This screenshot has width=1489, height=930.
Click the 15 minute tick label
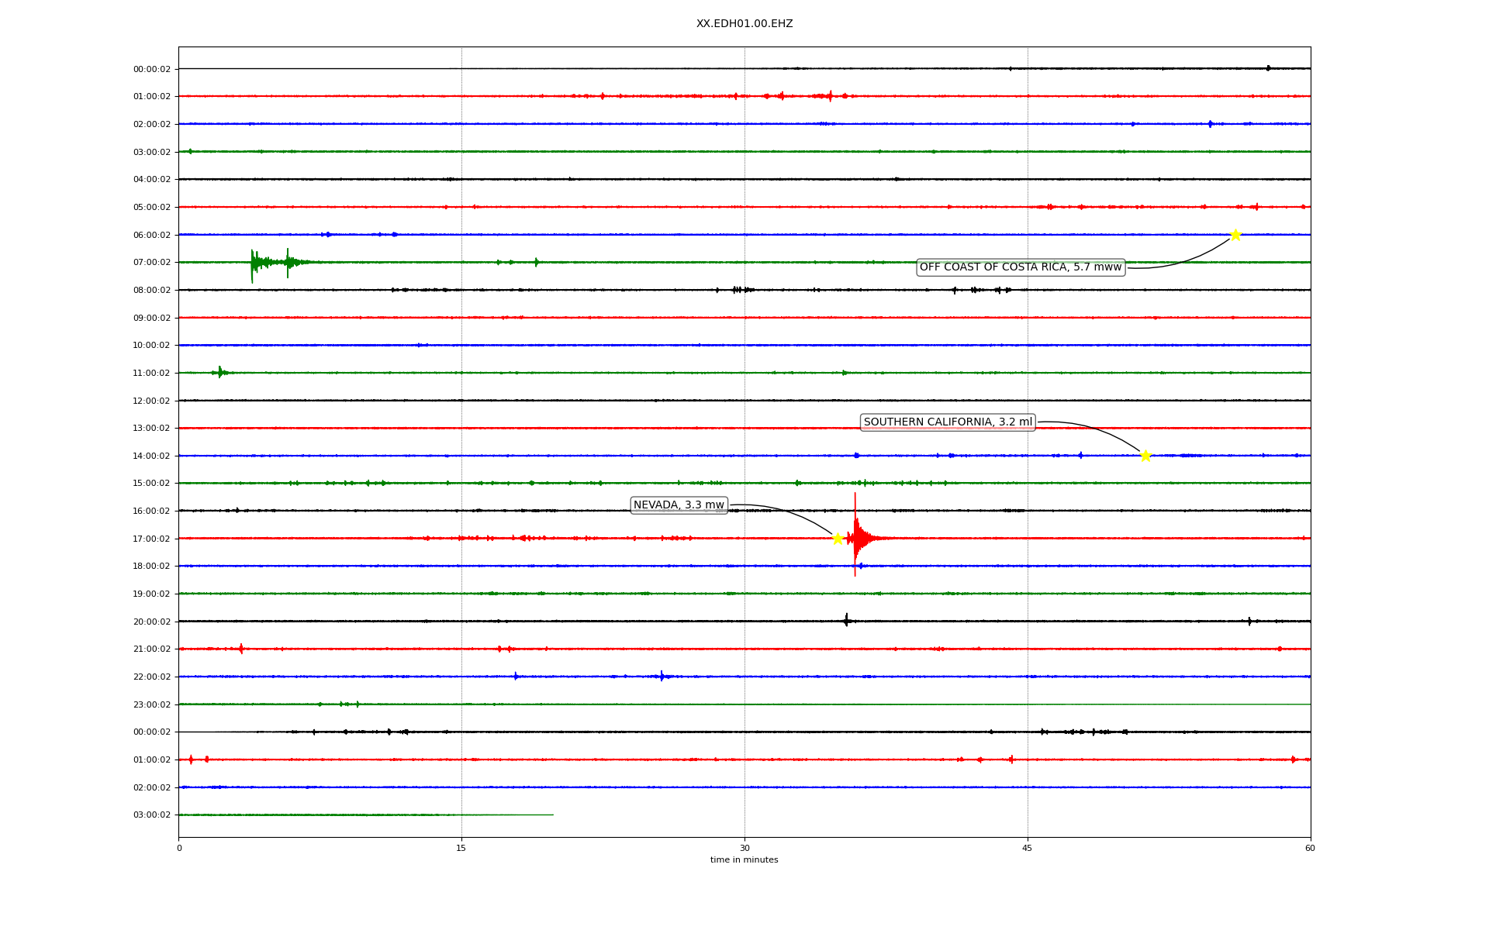461,848
